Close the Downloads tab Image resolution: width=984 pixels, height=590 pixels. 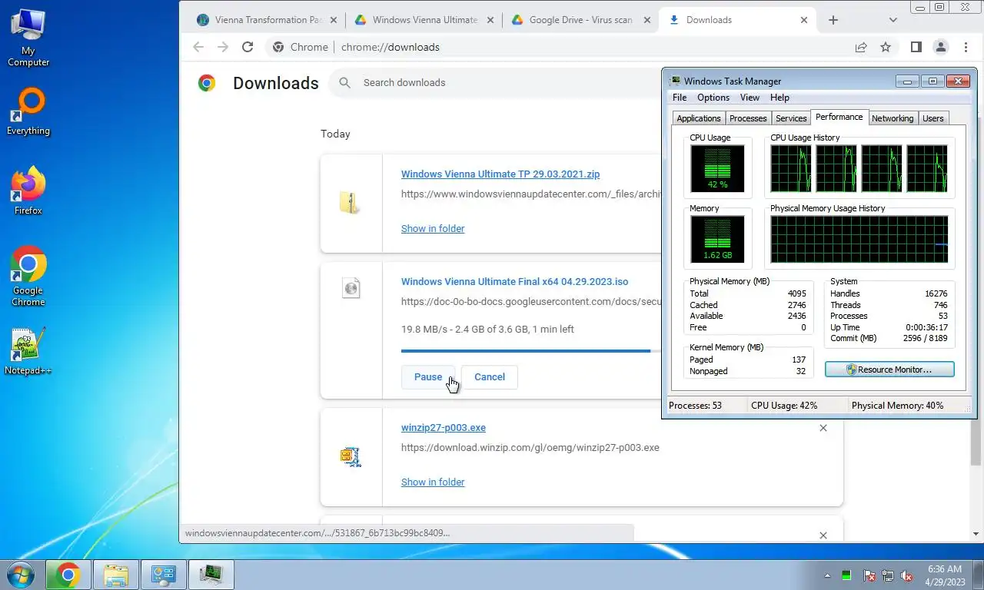coord(805,20)
